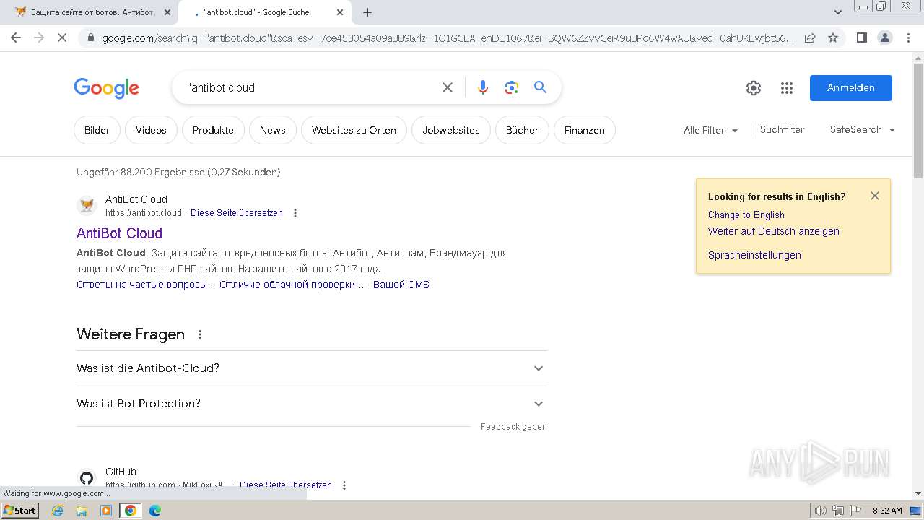Screen dimensions: 924x520
Task: Open the Chrome three-dot menu
Action: [x=907, y=38]
